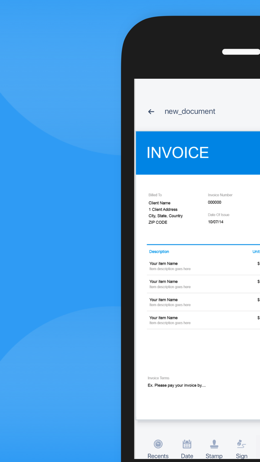Select the new_document title
Image resolution: width=260 pixels, height=462 pixels.
(190, 111)
